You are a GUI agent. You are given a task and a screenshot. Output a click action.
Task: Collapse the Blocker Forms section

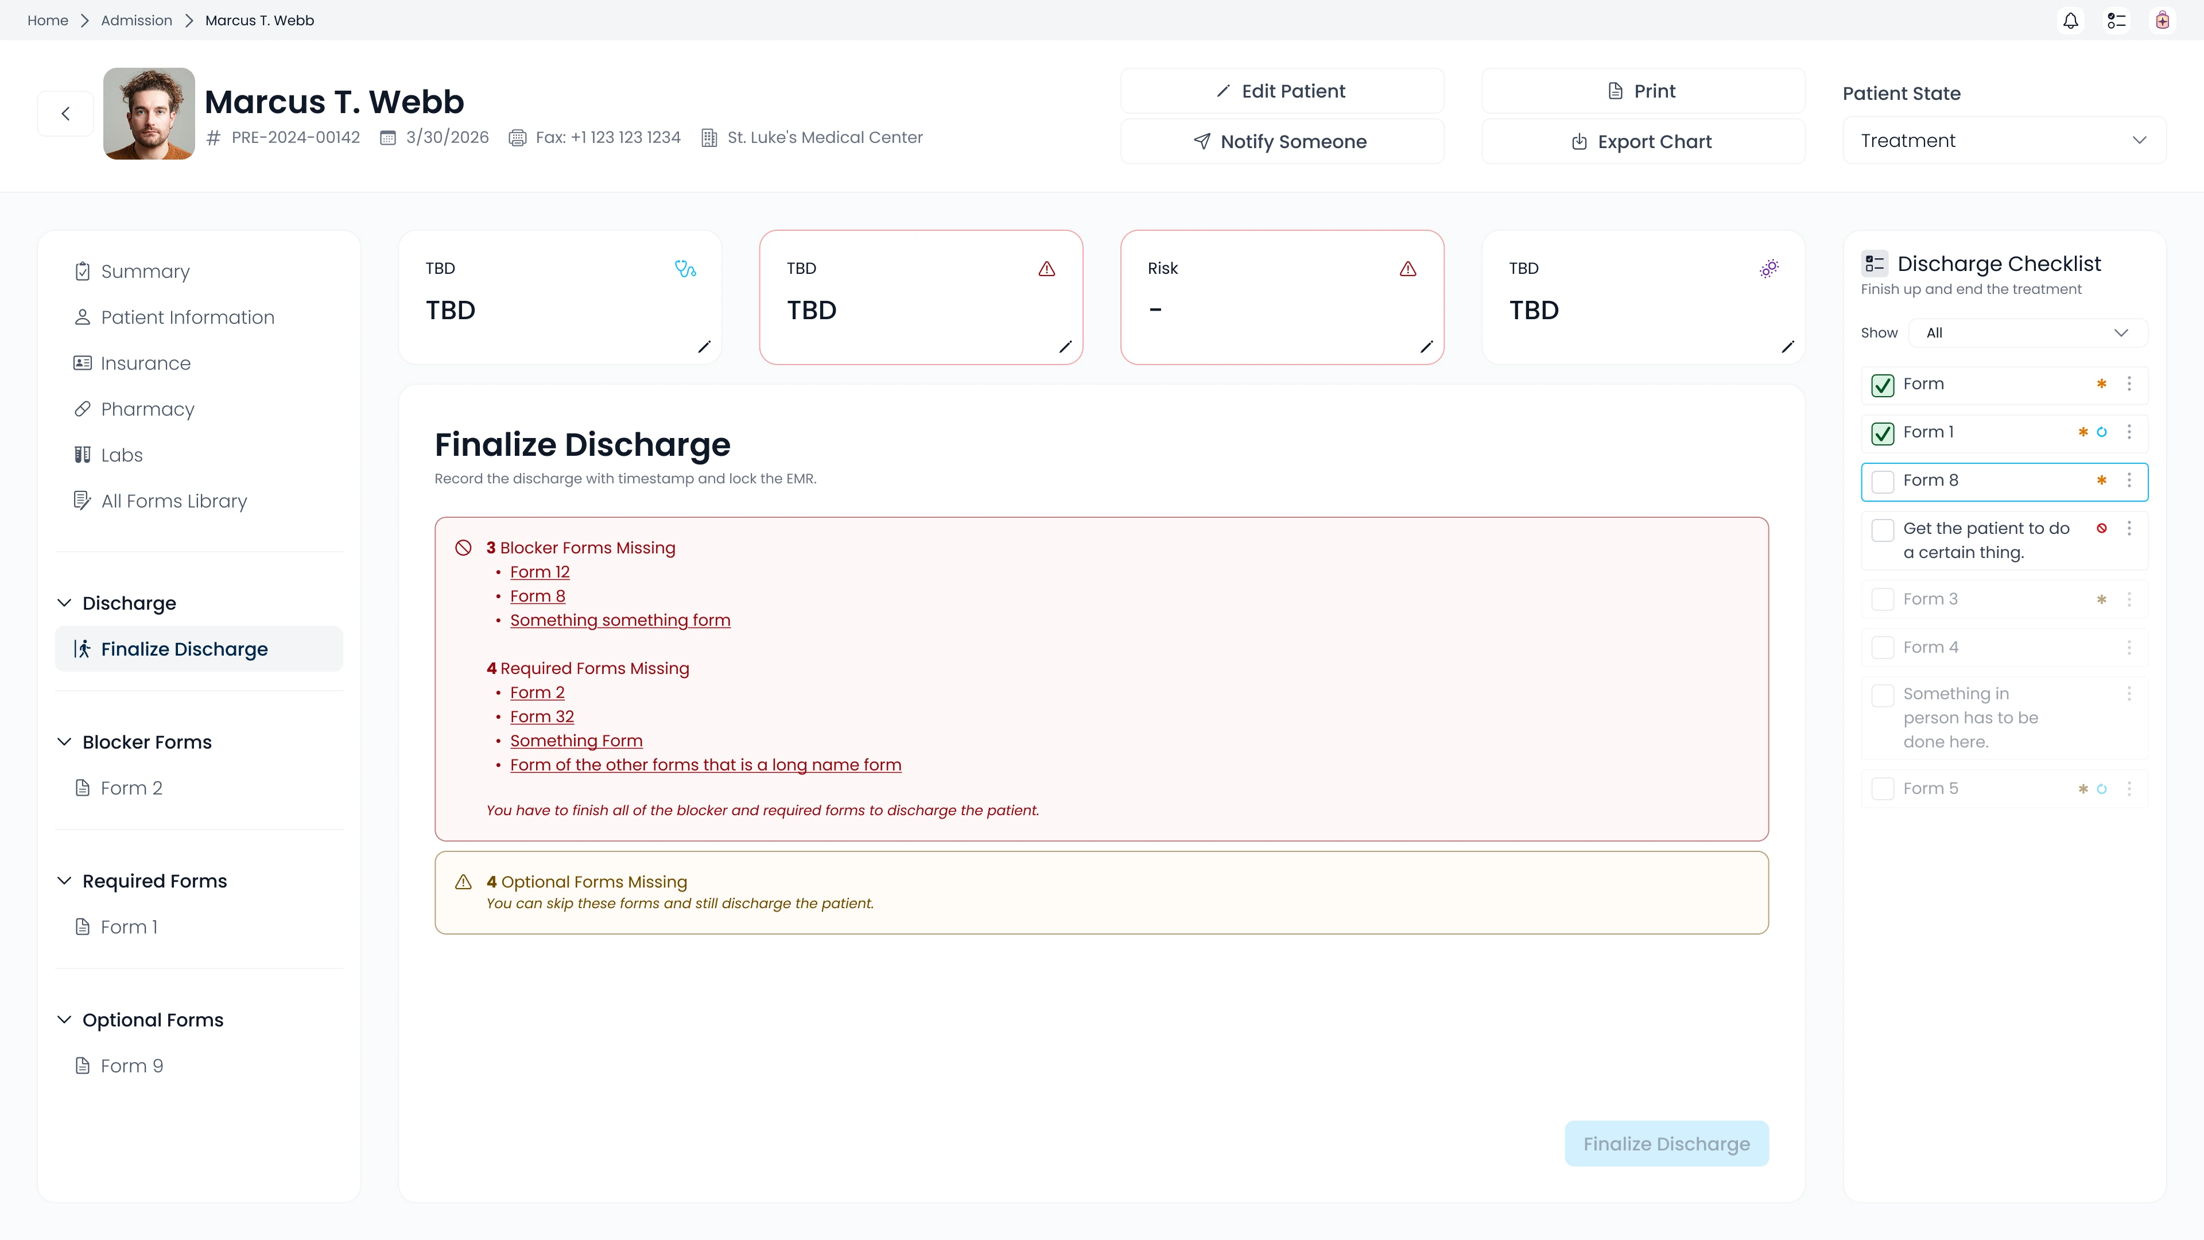[x=64, y=742]
